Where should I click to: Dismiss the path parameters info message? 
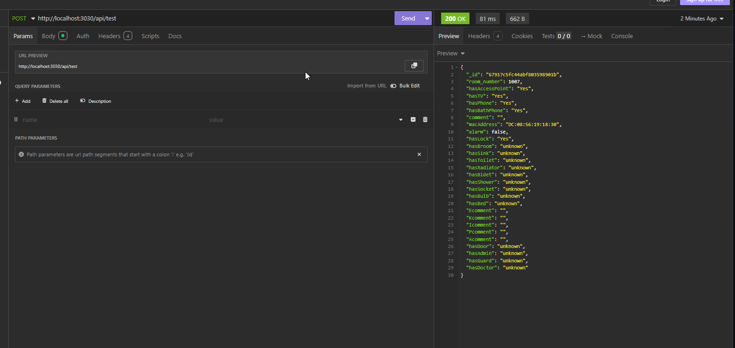[x=419, y=154]
